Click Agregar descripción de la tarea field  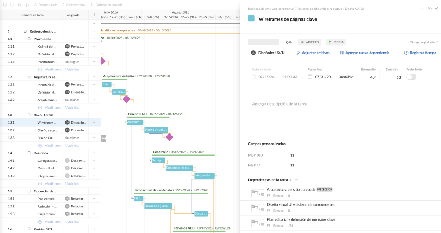point(280,104)
